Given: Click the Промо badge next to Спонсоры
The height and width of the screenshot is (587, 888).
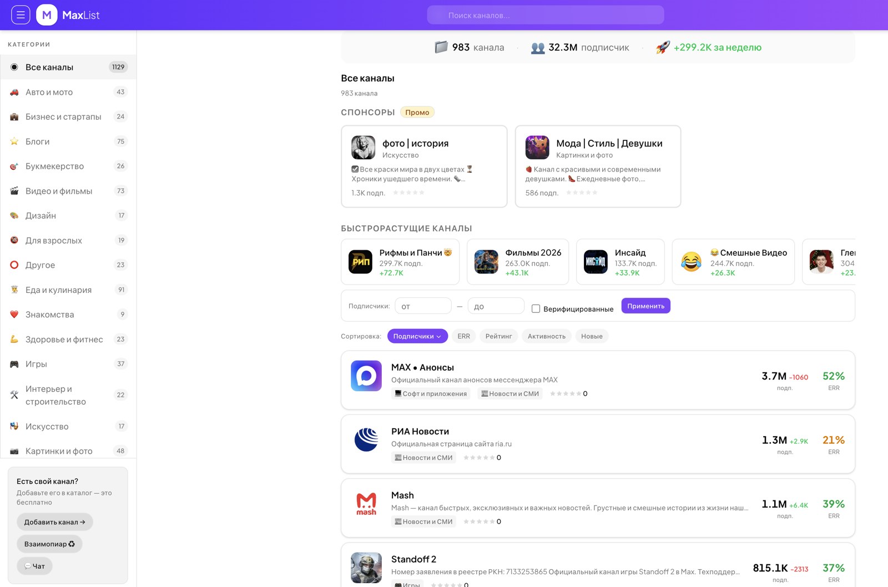Looking at the screenshot, I should pyautogui.click(x=417, y=112).
